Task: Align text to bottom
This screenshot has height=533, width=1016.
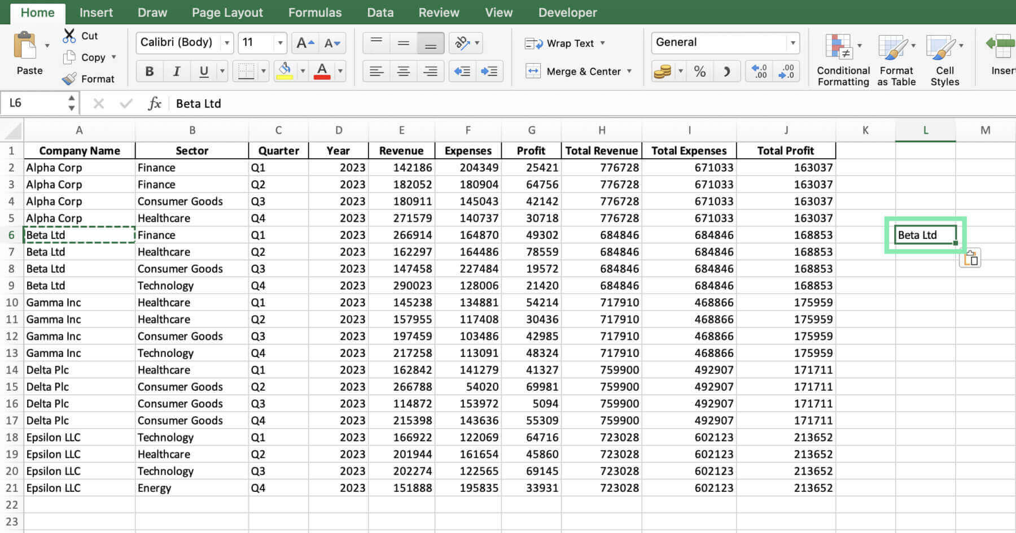Action: tap(430, 43)
